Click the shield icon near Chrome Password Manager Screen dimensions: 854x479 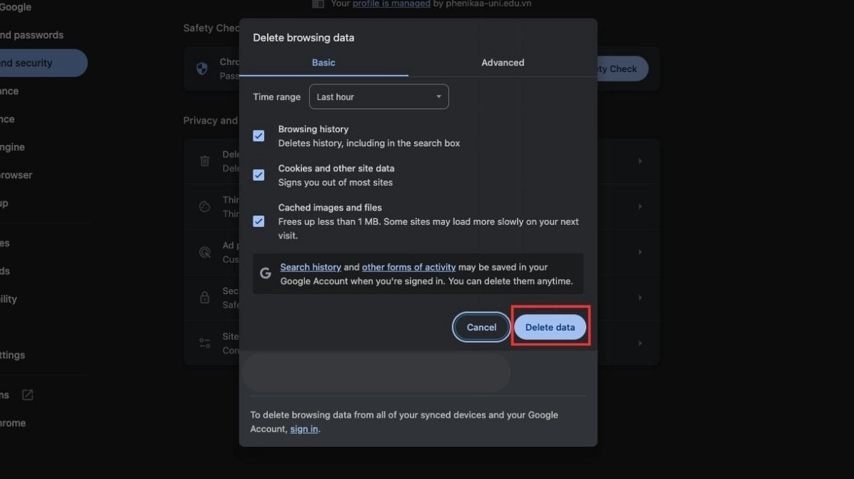coord(201,69)
